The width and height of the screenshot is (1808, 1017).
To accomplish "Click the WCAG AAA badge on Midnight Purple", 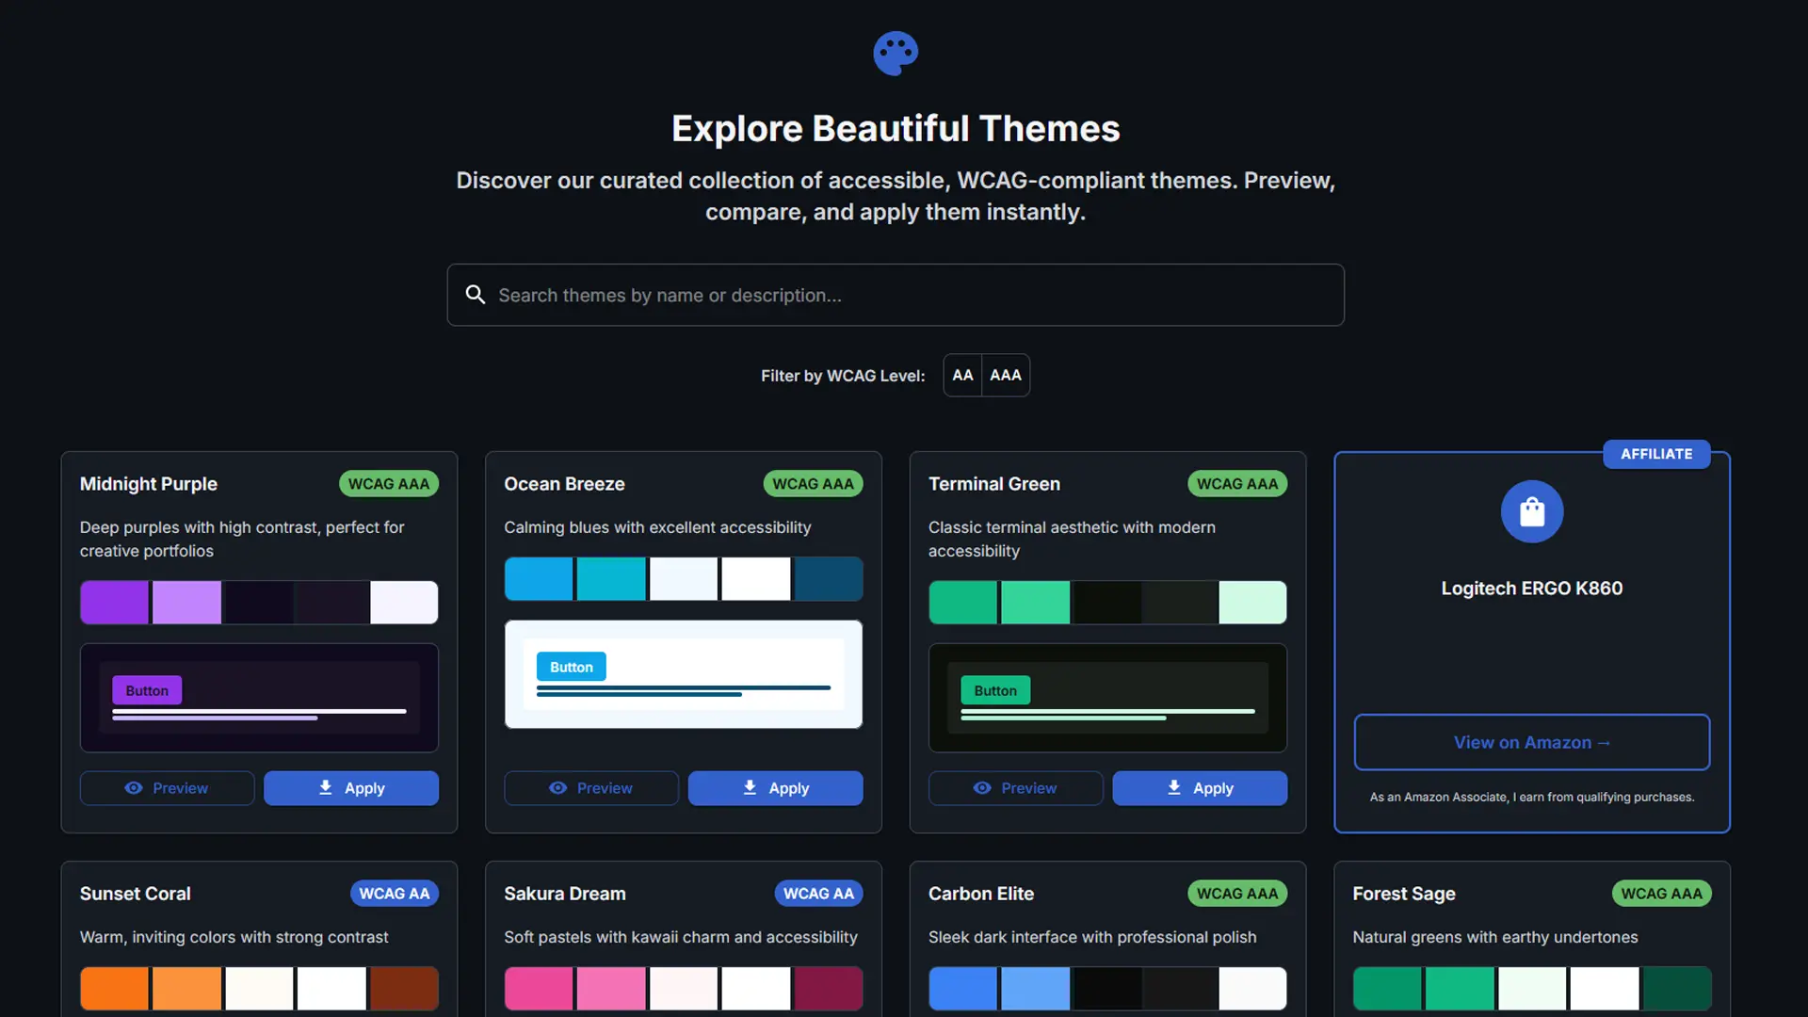I will pos(388,483).
